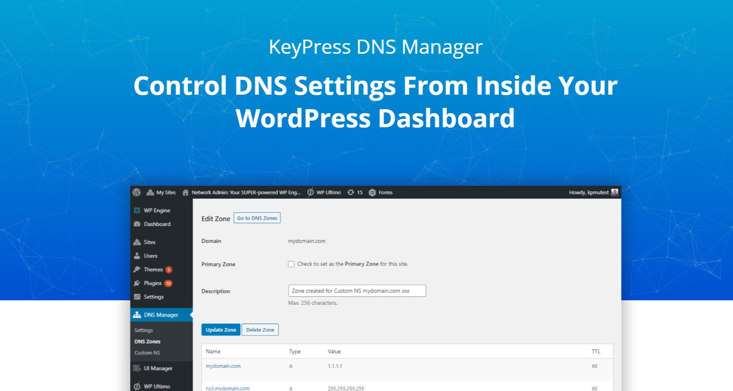Image resolution: width=733 pixels, height=391 pixels.
Task: Click the TTL column header
Action: click(x=596, y=351)
